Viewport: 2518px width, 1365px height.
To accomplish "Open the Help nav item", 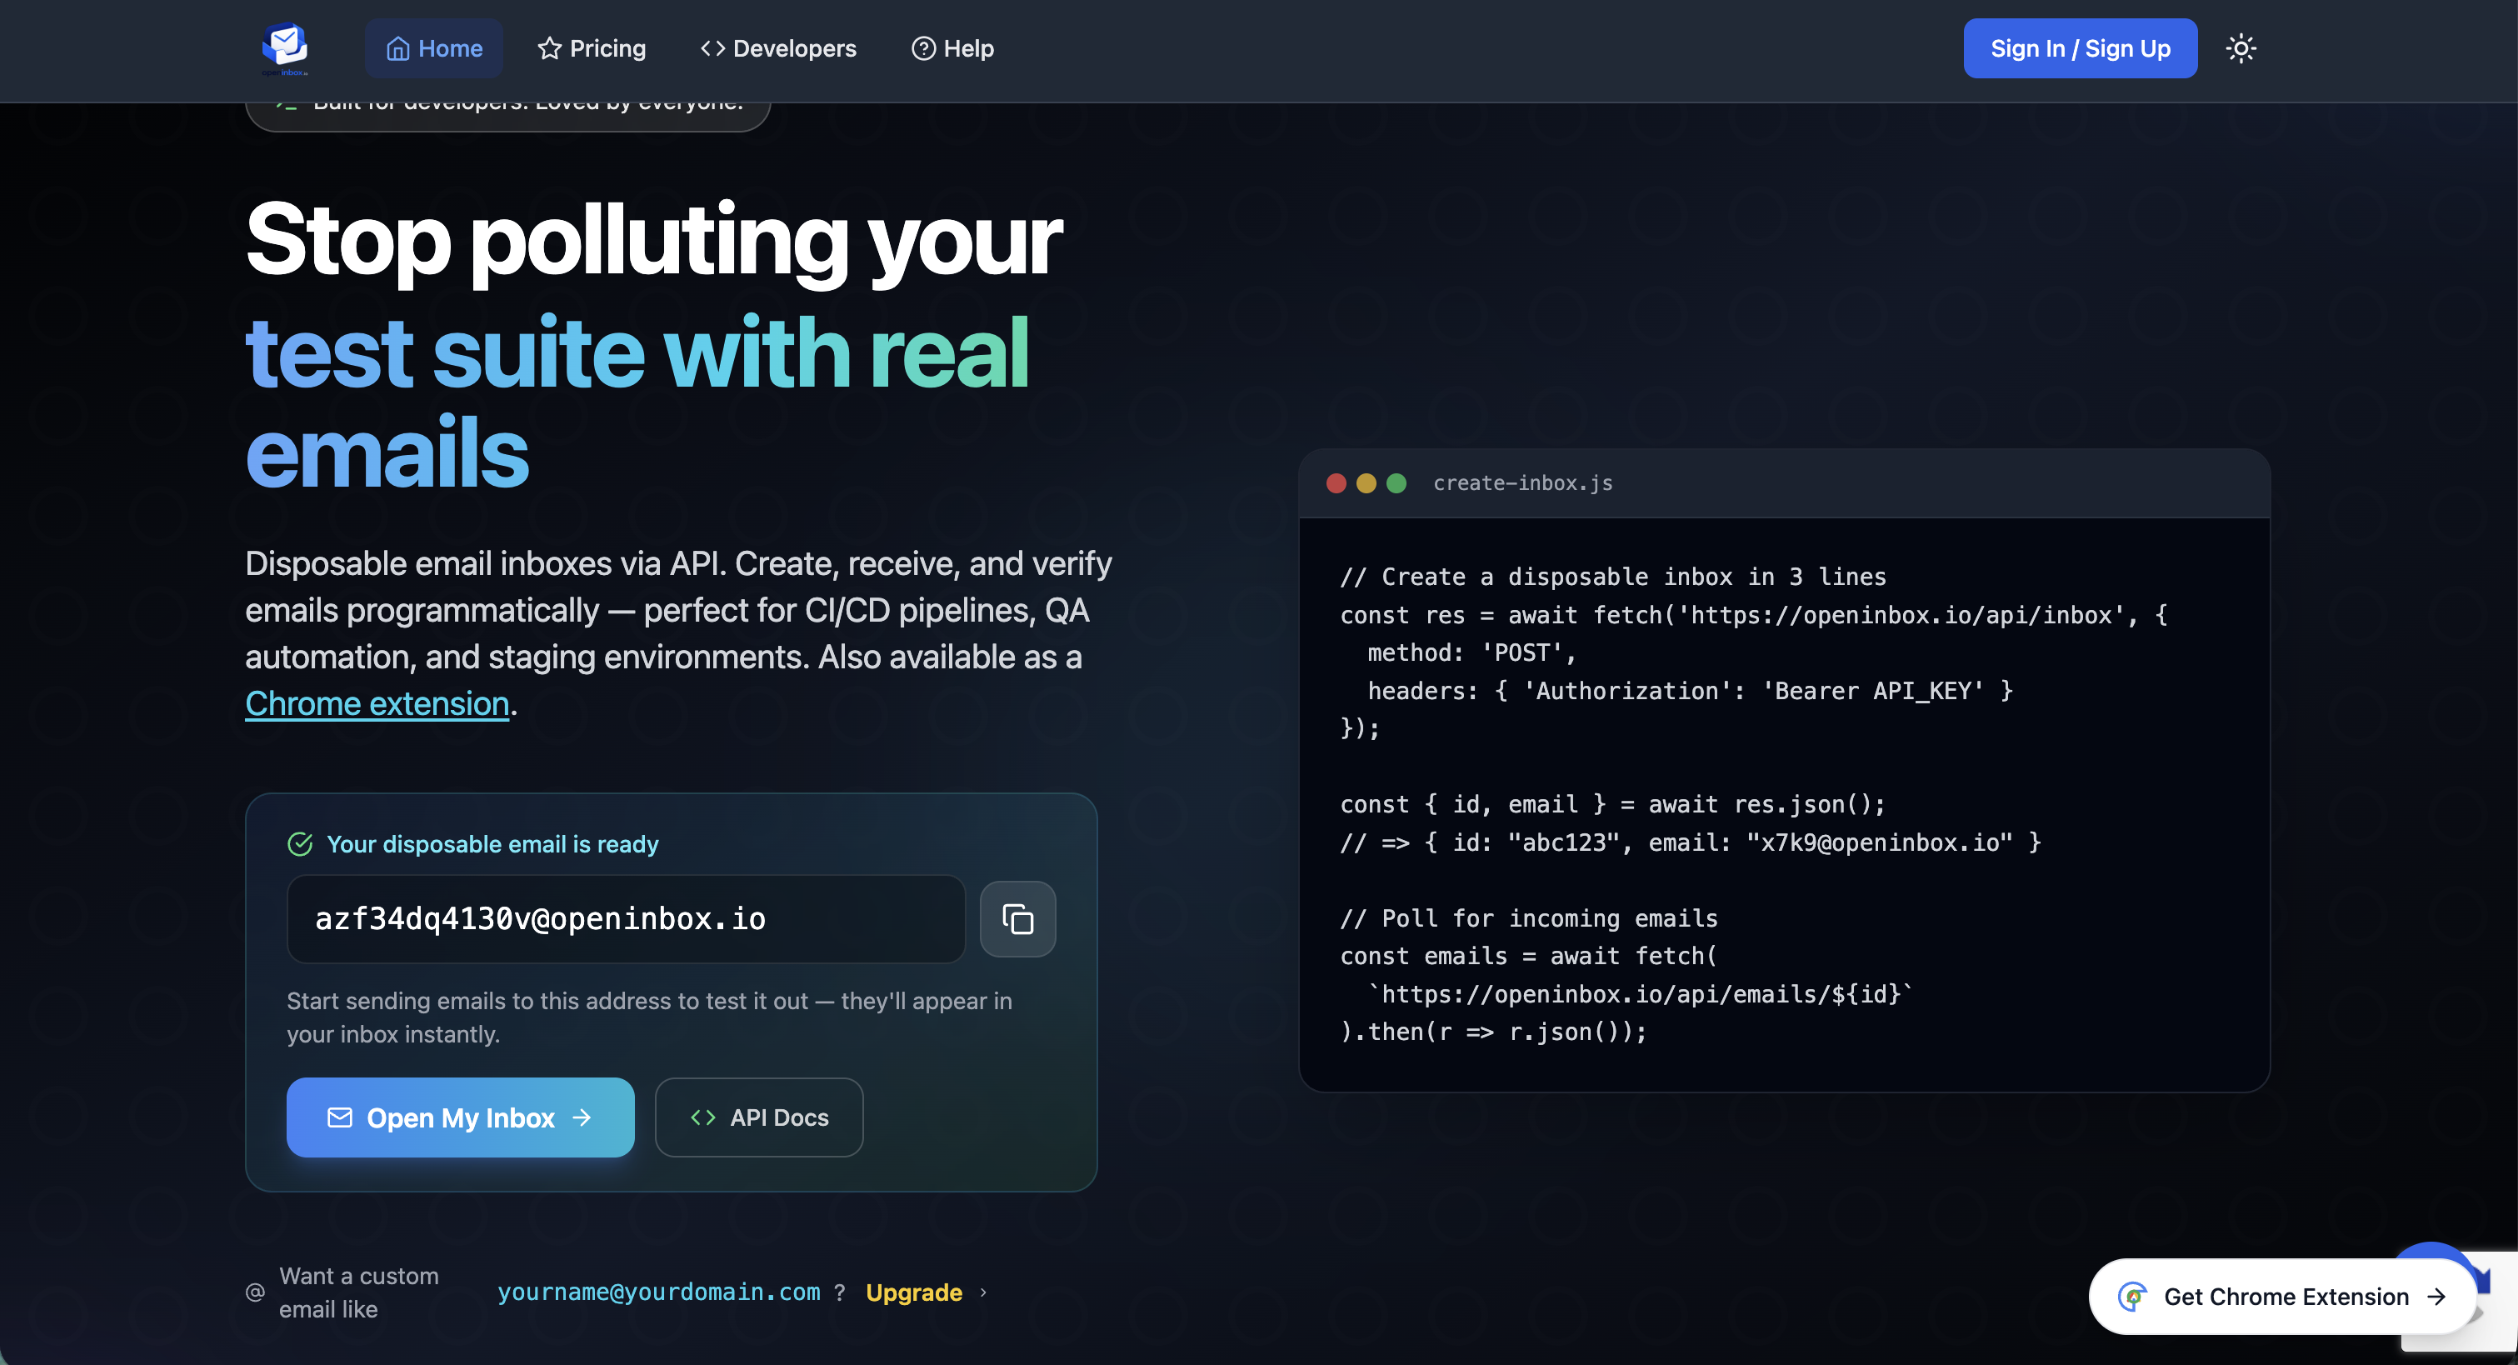I will (x=952, y=47).
